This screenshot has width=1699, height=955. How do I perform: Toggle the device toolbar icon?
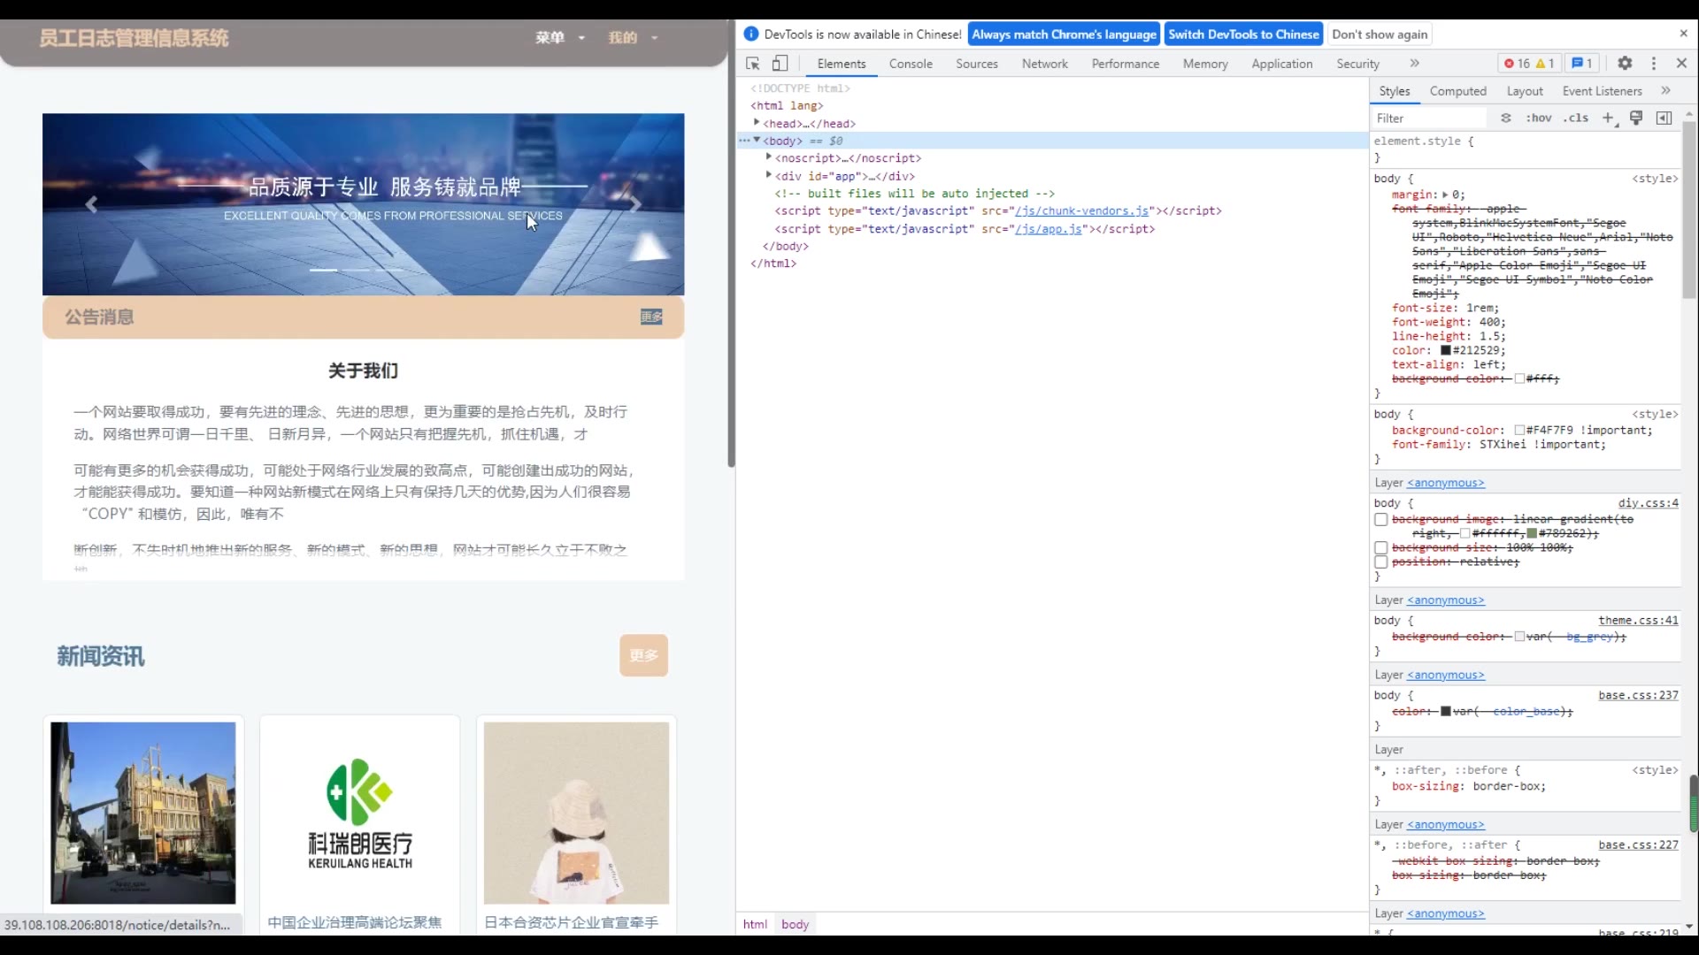coord(780,64)
